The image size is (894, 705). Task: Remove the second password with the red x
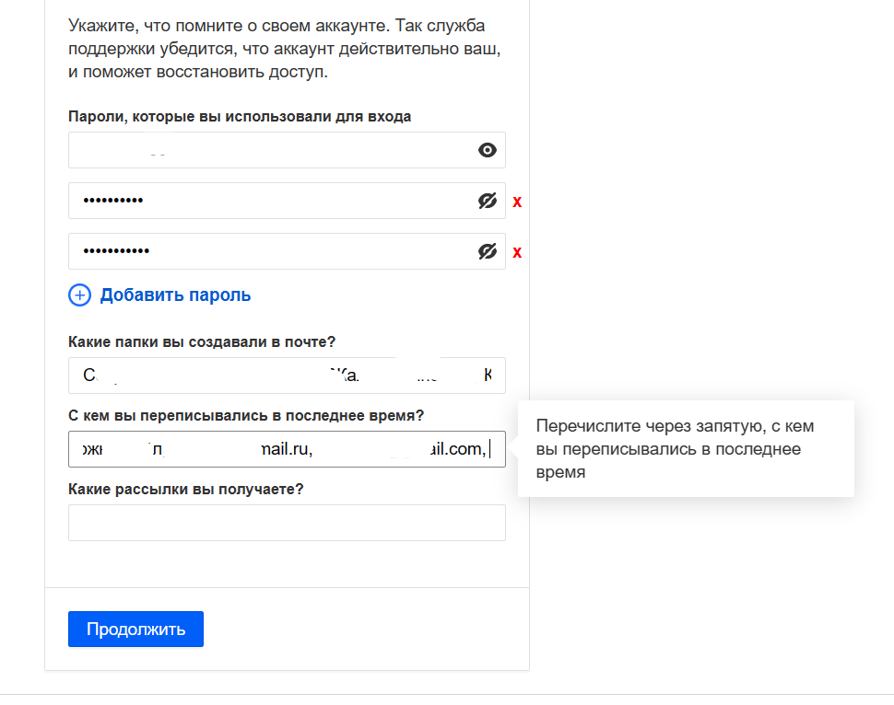tap(517, 202)
